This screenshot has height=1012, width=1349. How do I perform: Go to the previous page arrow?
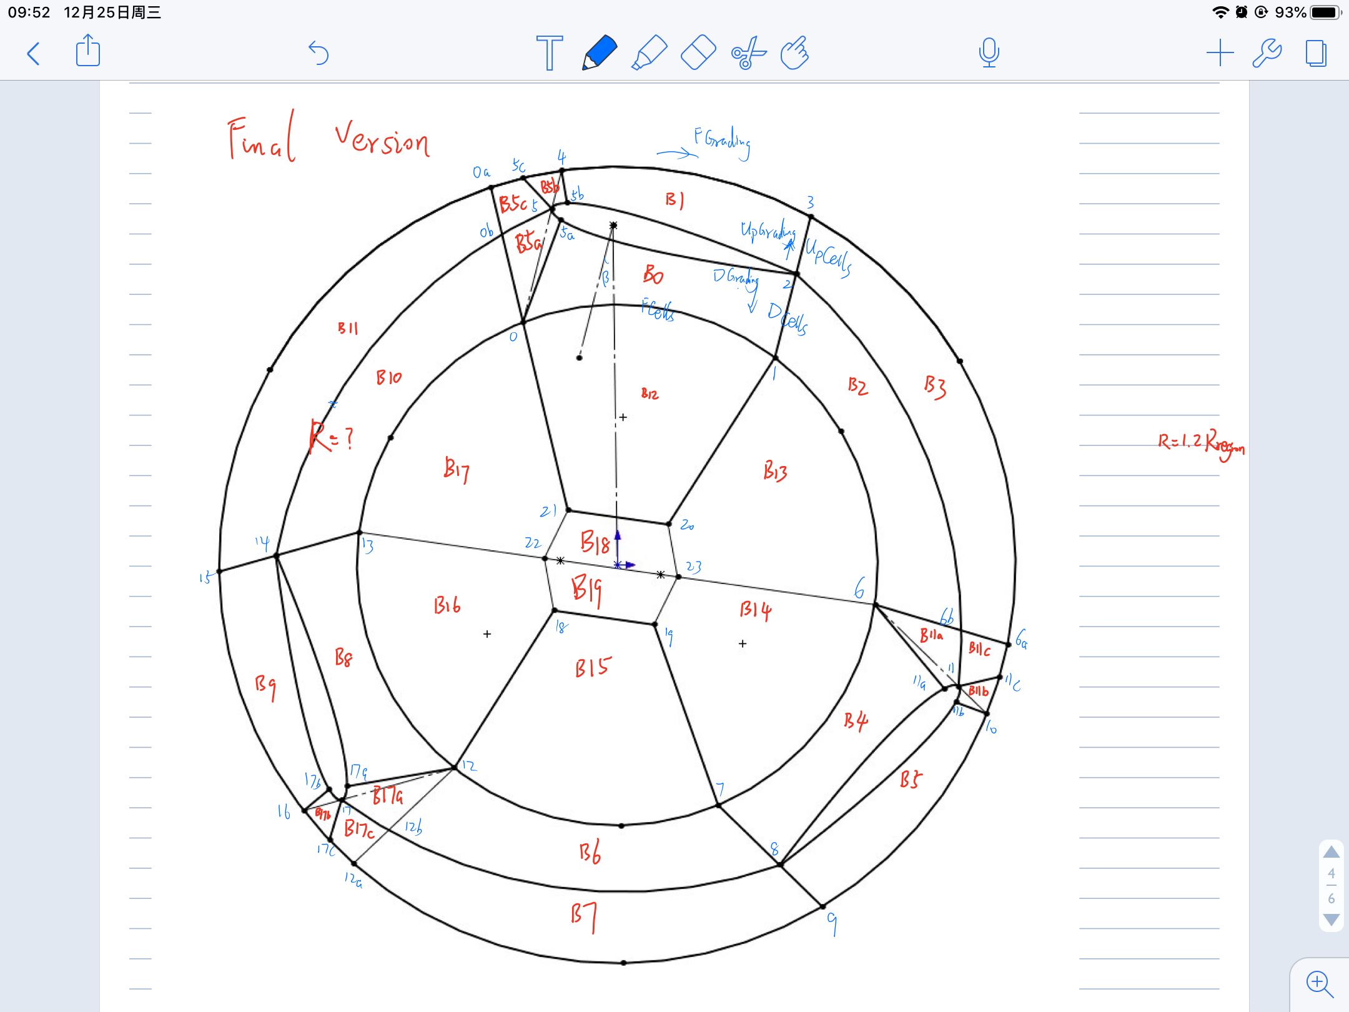[1331, 852]
